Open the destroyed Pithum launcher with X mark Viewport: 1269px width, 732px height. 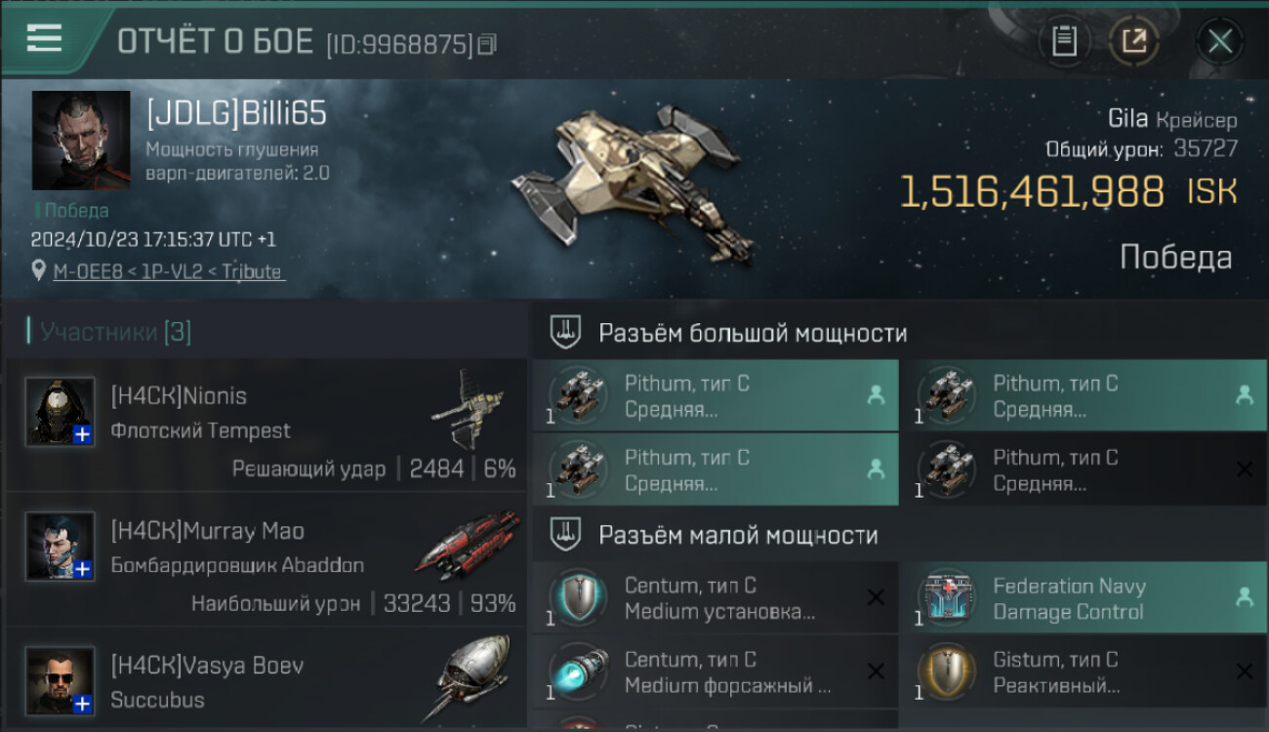tap(1084, 469)
